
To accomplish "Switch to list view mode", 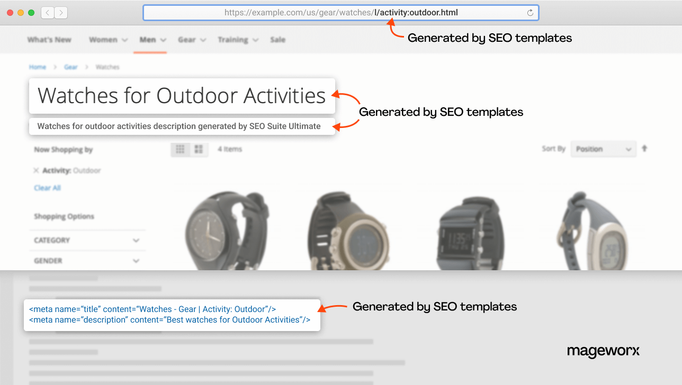I will (x=199, y=149).
